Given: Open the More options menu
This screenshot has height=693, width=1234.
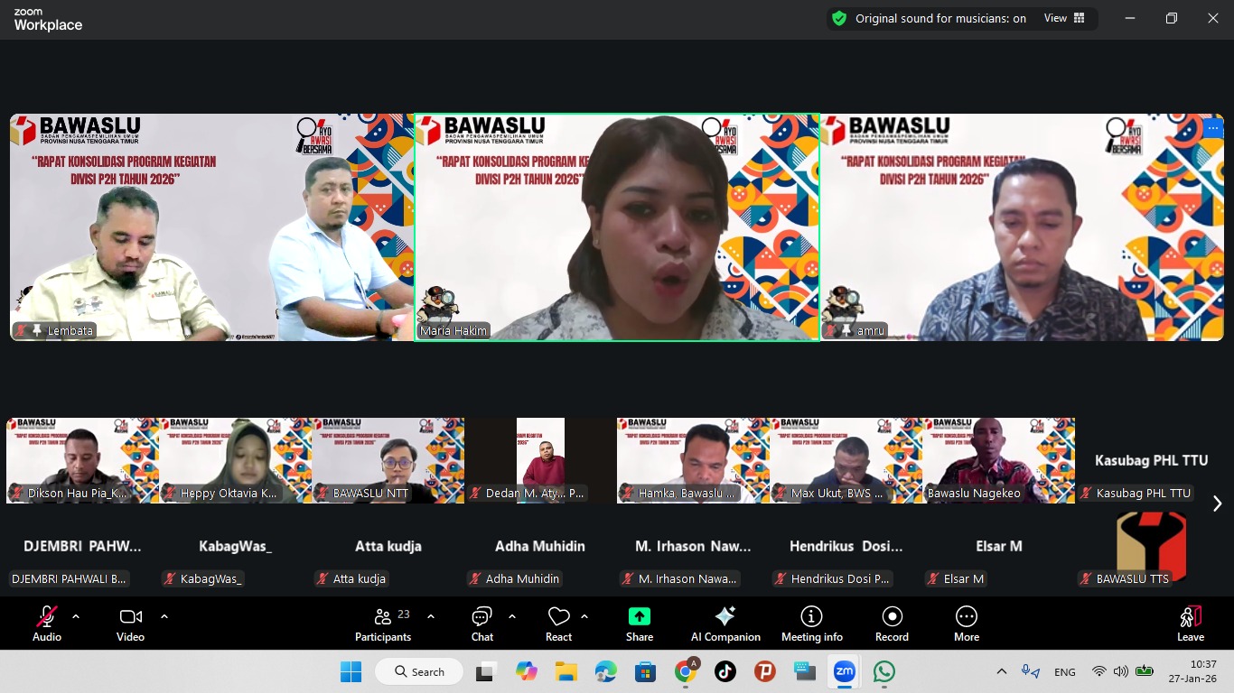Looking at the screenshot, I should click(966, 623).
